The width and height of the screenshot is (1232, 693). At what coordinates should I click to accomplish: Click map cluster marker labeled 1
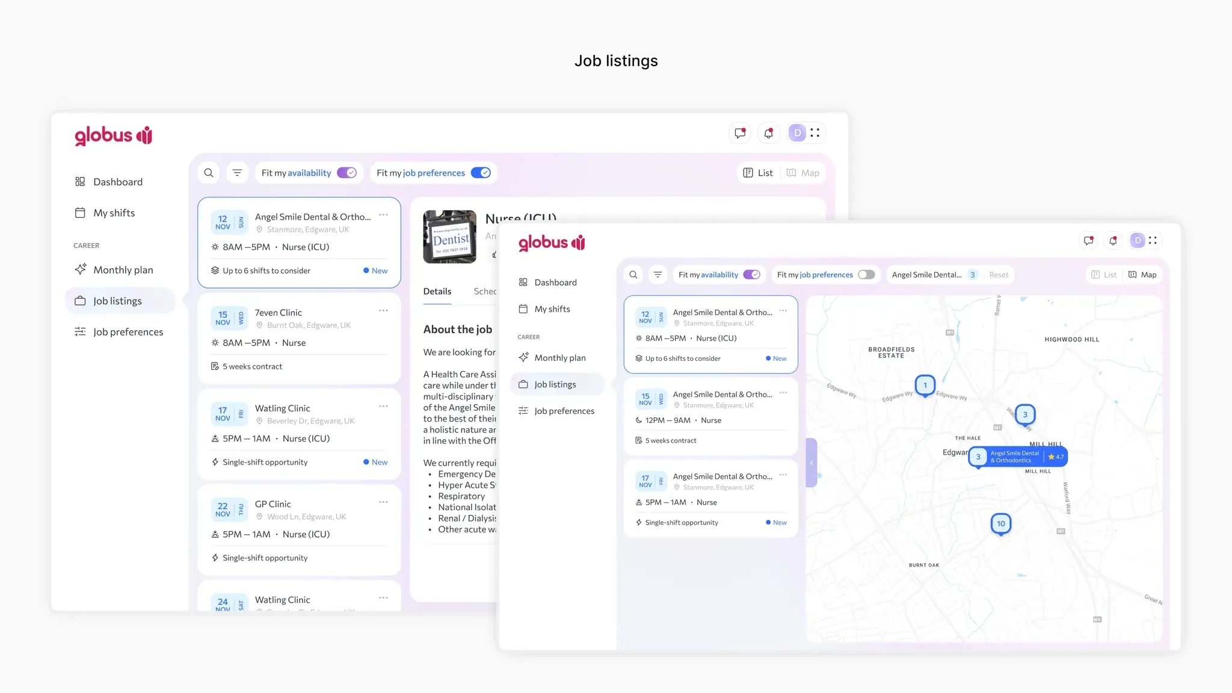(x=925, y=385)
